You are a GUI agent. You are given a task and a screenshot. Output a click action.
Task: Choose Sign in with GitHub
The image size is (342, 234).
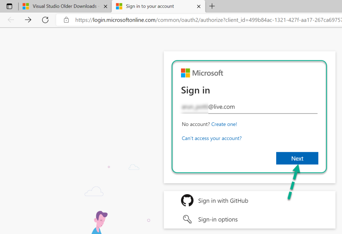point(223,201)
